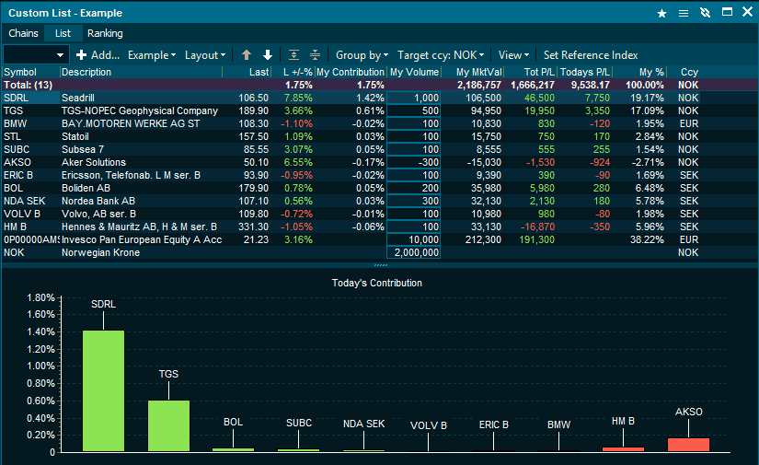759x465 pixels.
Task: Sort by the Symbol column header
Action: coord(31,72)
